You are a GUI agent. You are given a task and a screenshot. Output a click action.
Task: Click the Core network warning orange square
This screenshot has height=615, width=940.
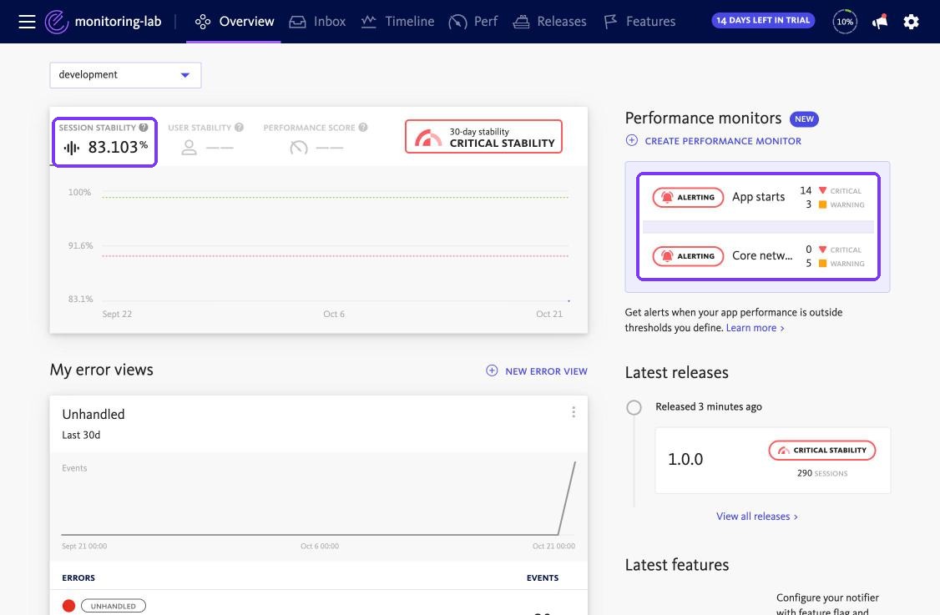point(822,263)
